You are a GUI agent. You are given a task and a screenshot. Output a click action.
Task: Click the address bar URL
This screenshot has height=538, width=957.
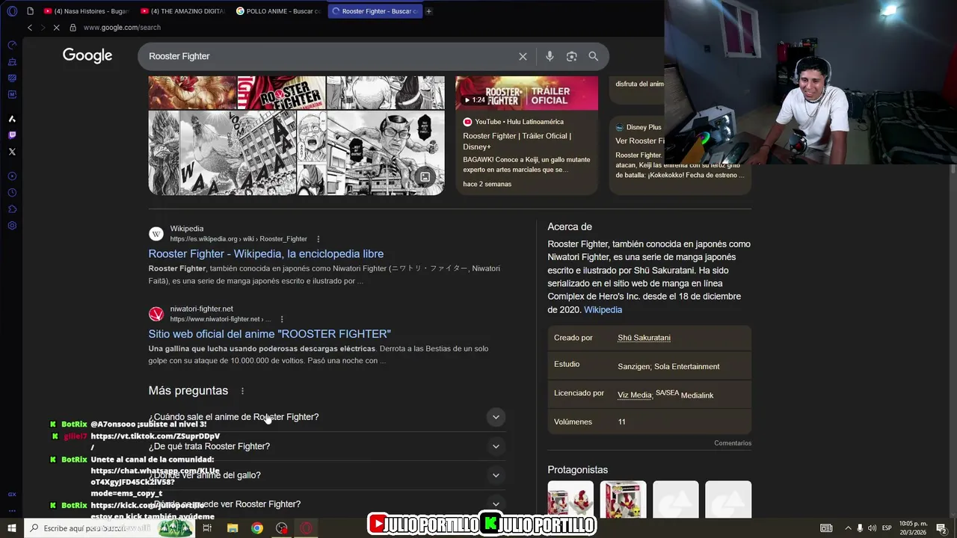click(x=122, y=28)
